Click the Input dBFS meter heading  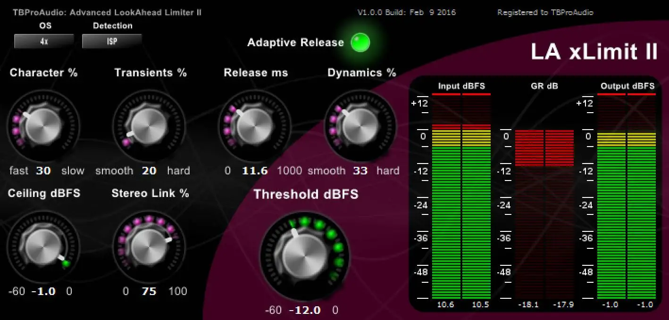pyautogui.click(x=461, y=86)
